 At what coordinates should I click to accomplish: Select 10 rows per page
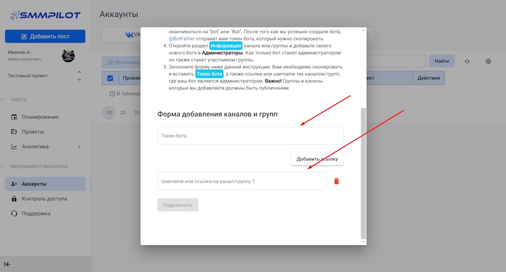point(109,113)
